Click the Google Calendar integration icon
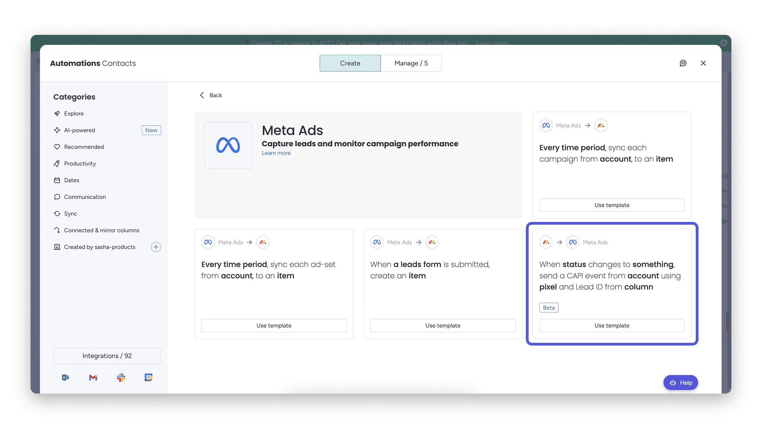This screenshot has height=428, width=762. point(148,378)
